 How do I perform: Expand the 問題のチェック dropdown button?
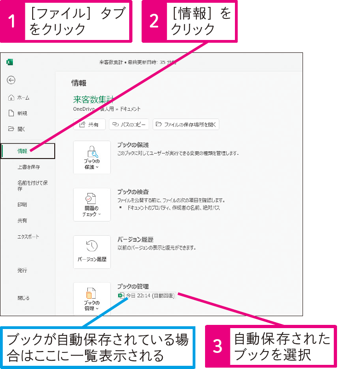[92, 204]
